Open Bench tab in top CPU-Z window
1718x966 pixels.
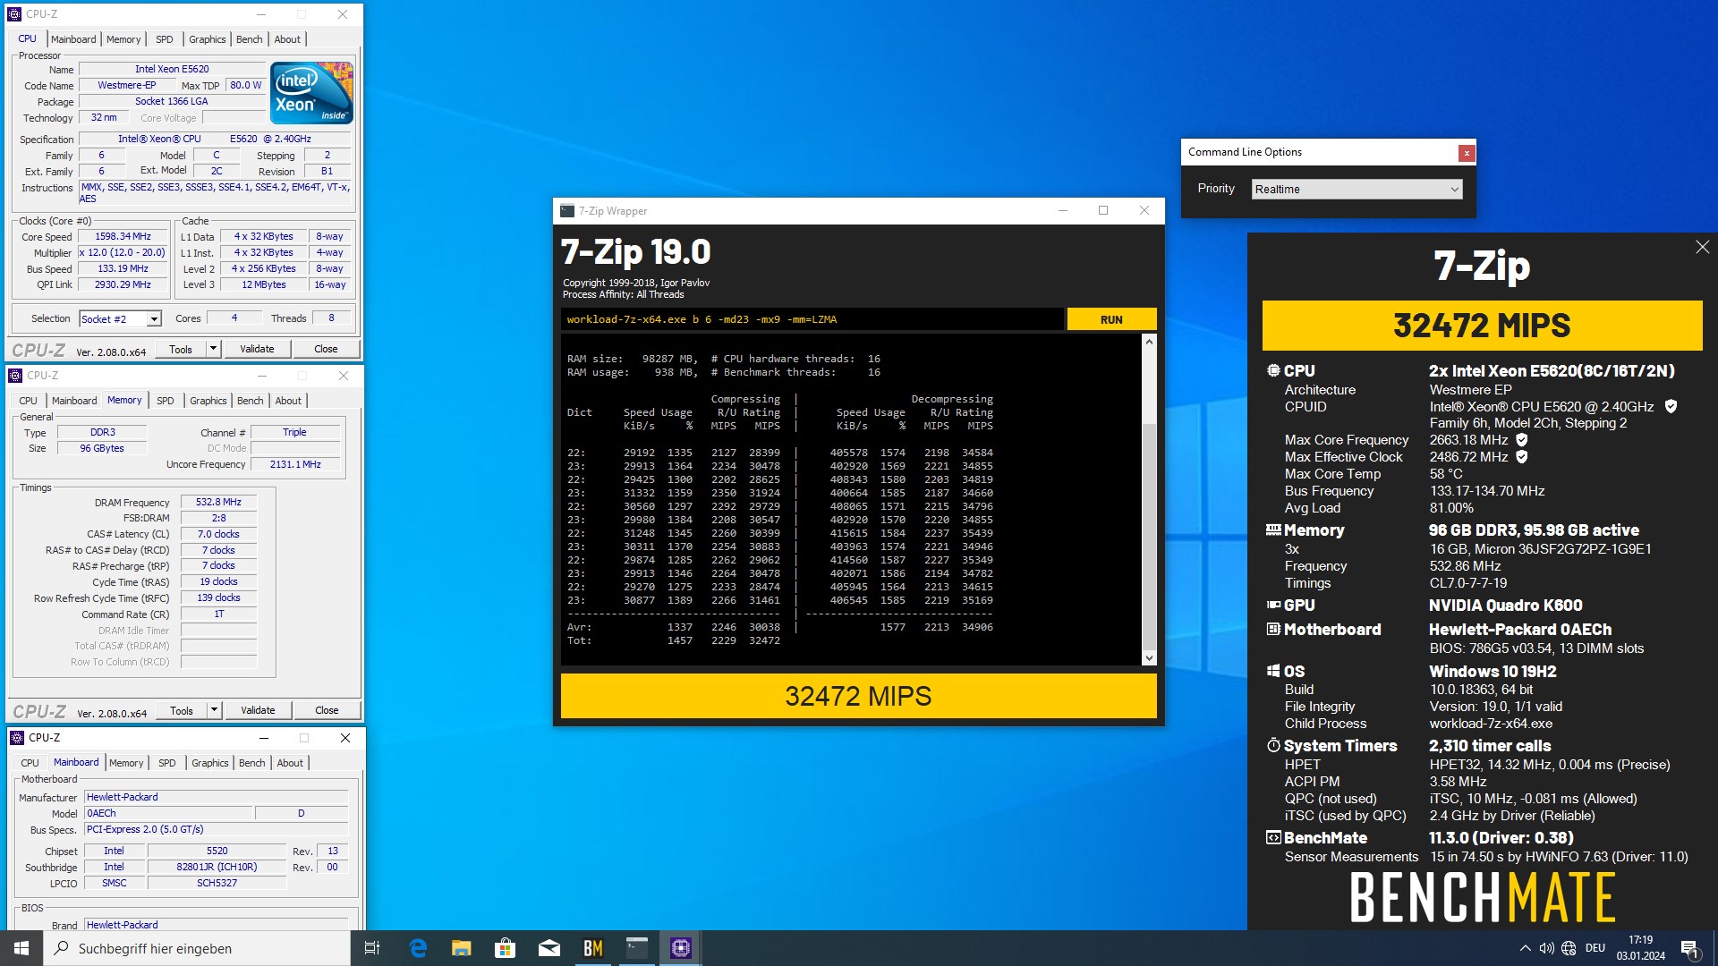point(250,39)
